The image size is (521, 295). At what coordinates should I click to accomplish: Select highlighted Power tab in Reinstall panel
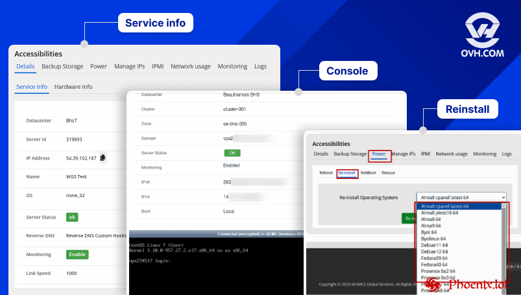click(x=379, y=154)
